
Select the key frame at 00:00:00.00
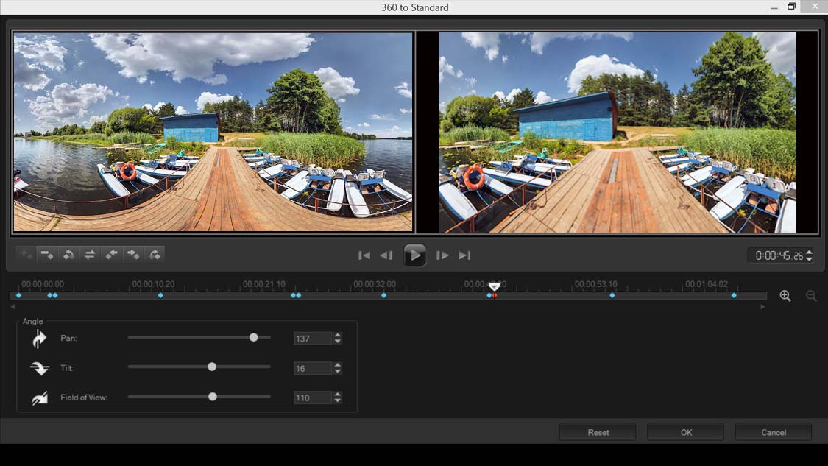tap(19, 295)
